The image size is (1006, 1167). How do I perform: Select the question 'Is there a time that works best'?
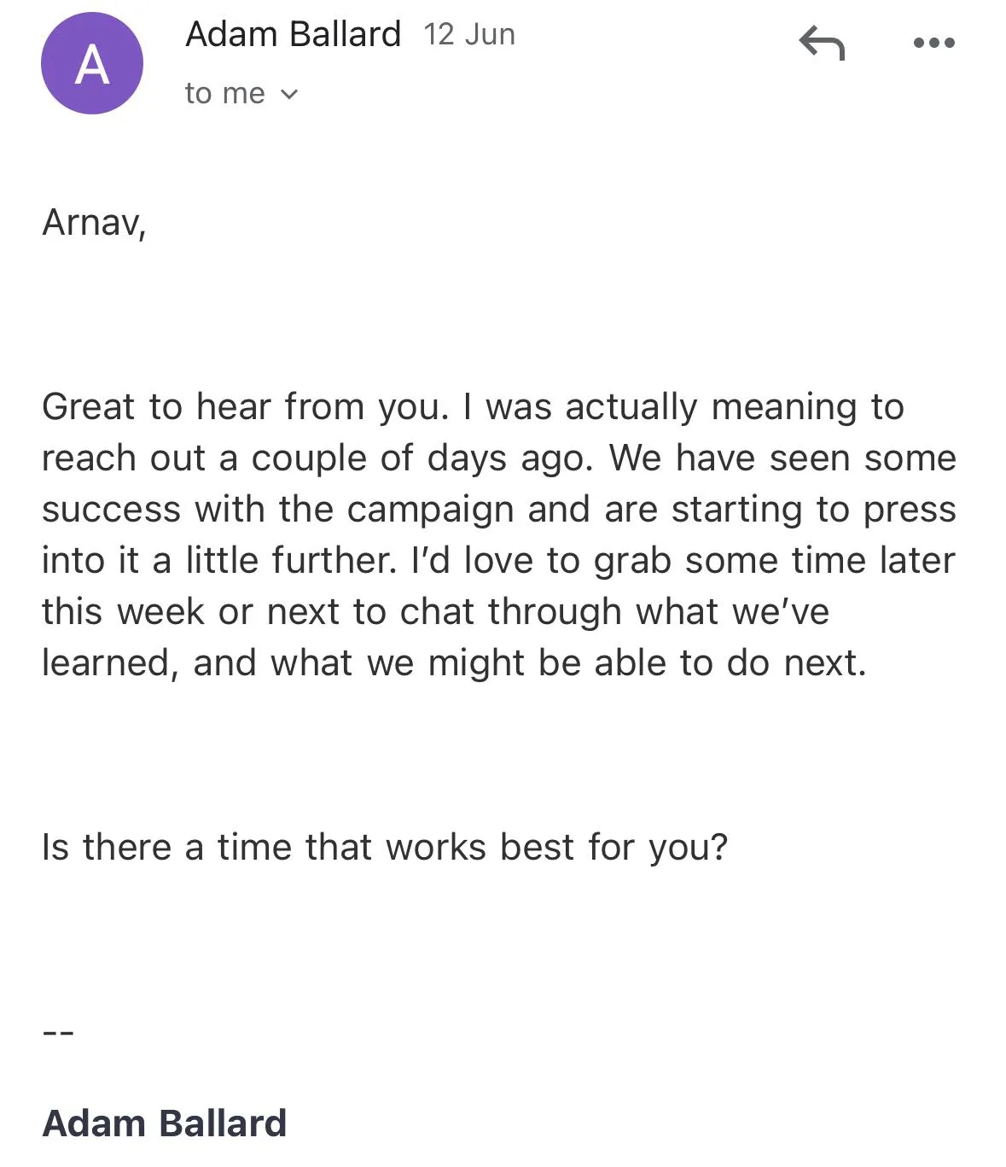(x=384, y=847)
